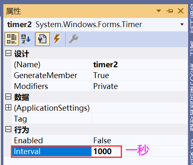Screen dimensions: 193x165
Task: Toggle auto-hide pin for Properties panel
Action: point(170,11)
